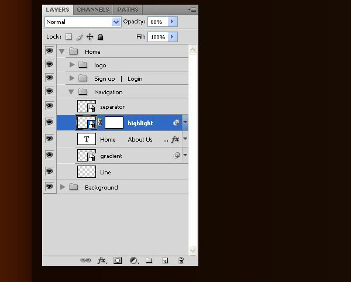The width and height of the screenshot is (351, 282).
Task: Toggle visibility of the Navigation group
Action: [x=49, y=91]
